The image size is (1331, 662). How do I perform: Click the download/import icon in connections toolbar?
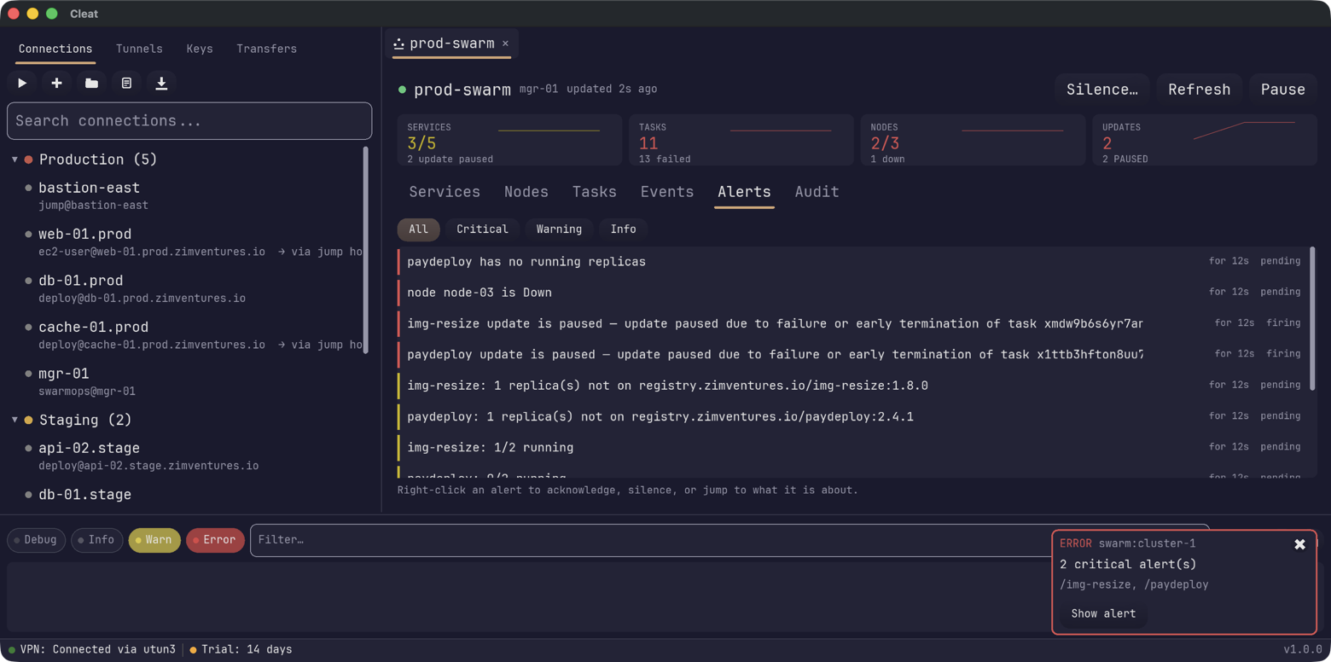(x=161, y=83)
